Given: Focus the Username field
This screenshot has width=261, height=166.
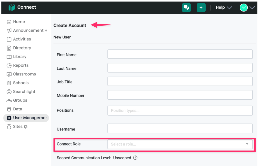Looking at the screenshot, I should coord(180,128).
